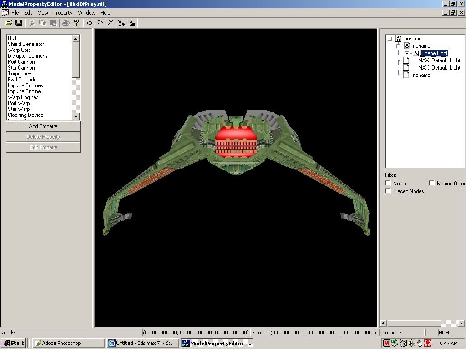Enable the Nodes filter checkbox

(388, 184)
